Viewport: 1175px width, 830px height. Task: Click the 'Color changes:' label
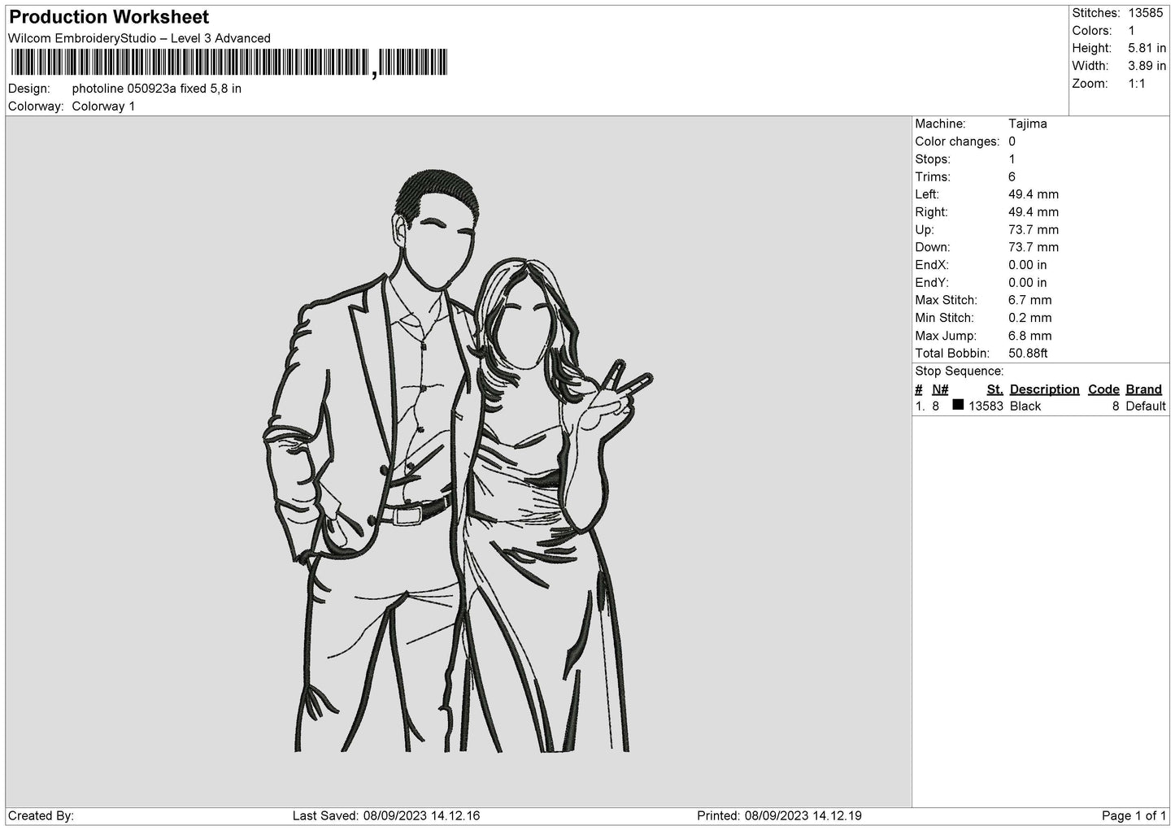pos(957,141)
